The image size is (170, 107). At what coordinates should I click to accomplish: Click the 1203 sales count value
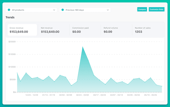[138, 32]
